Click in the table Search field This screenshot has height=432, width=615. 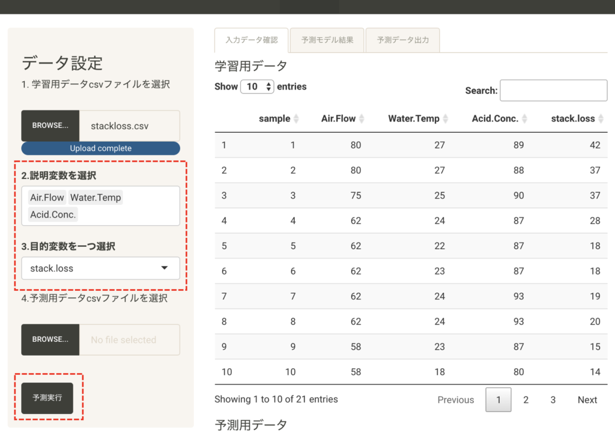[x=553, y=91]
